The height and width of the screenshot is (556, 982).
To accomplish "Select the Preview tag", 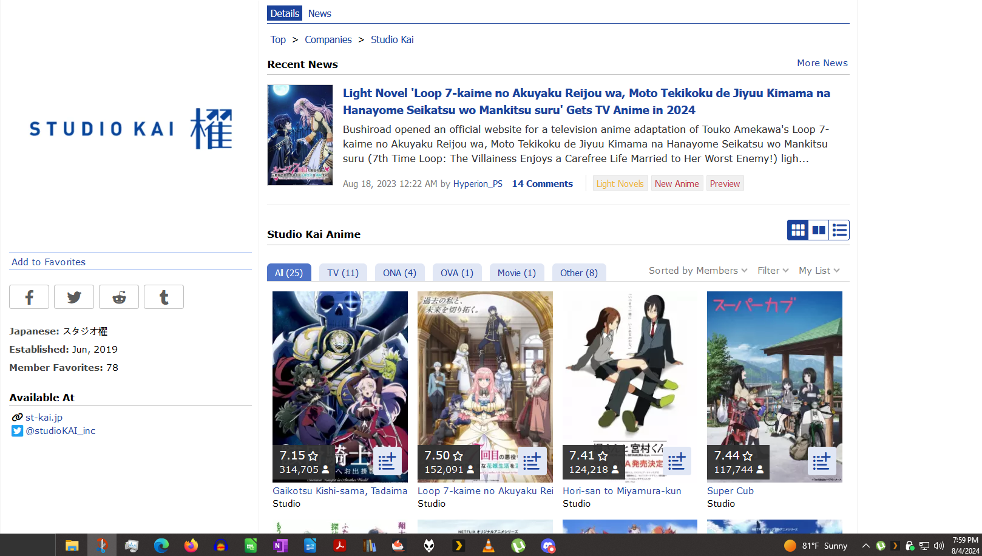I will pyautogui.click(x=725, y=184).
